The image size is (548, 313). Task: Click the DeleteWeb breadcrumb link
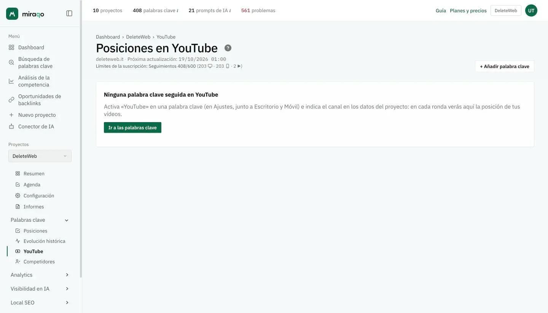(x=138, y=37)
